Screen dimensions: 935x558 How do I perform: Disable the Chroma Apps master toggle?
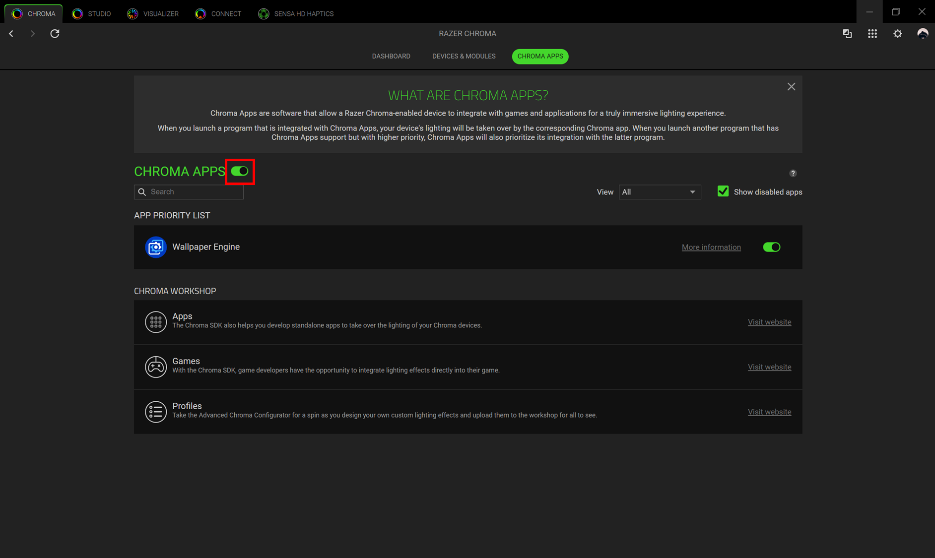click(240, 171)
